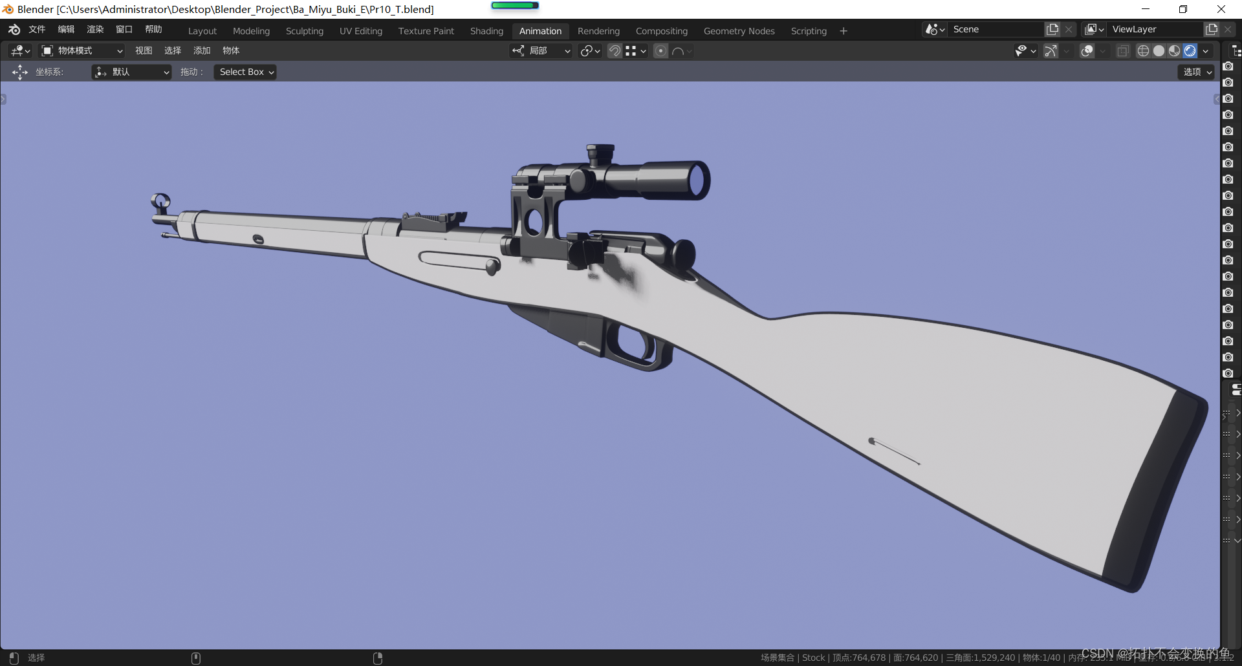Image resolution: width=1242 pixels, height=666 pixels.
Task: Select the Move tool icon
Action: click(20, 72)
